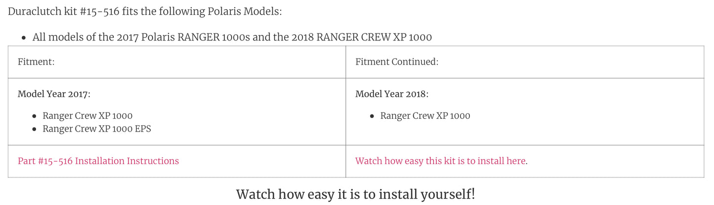Image resolution: width=714 pixels, height=205 pixels.
Task: Click the "Watch how easy this kit is to install here" link
Action: pyautogui.click(x=440, y=161)
